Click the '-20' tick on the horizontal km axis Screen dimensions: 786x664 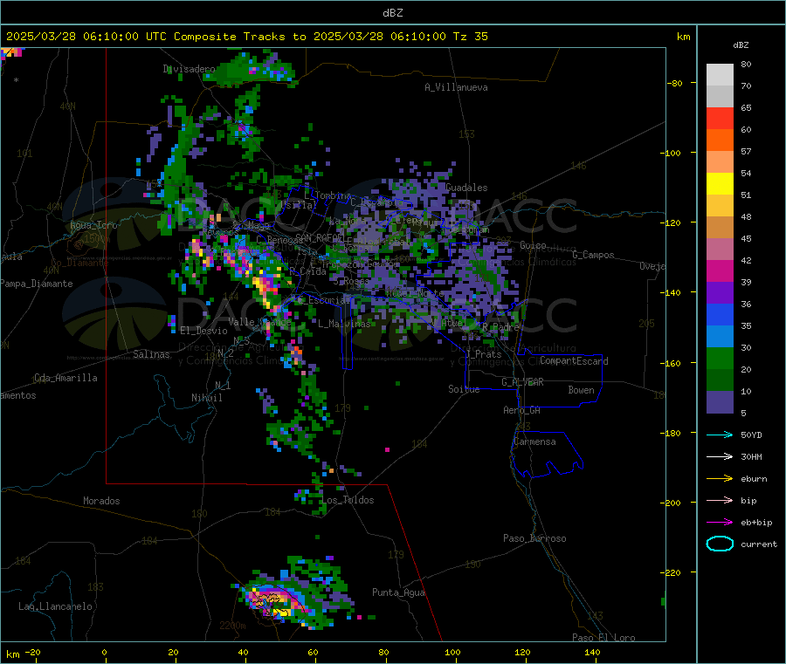[32, 652]
